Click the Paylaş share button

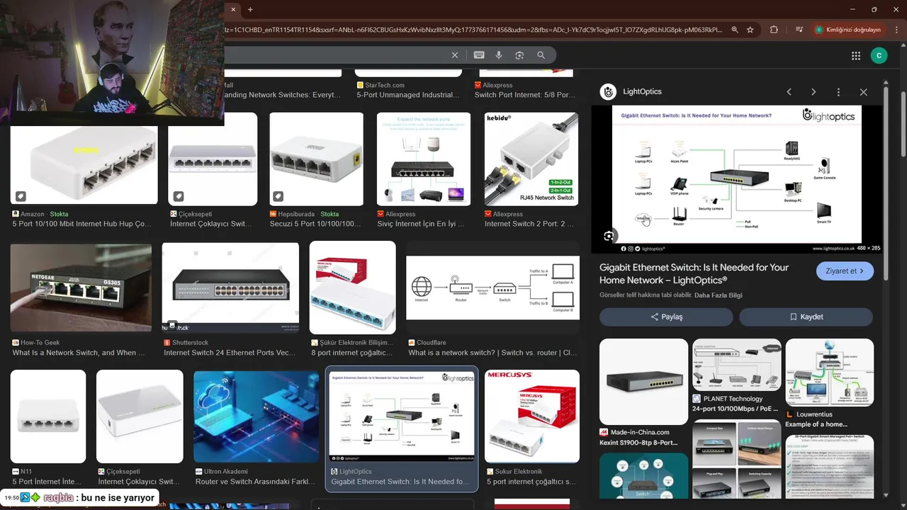(x=666, y=317)
